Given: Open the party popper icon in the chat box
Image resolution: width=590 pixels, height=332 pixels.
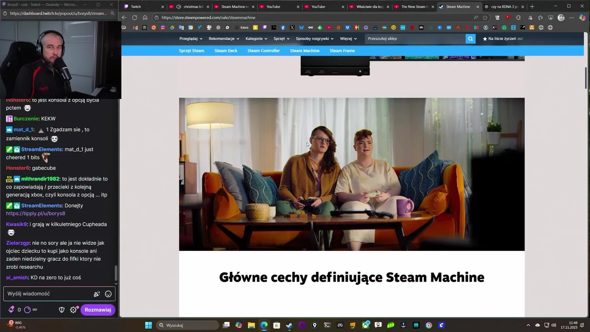Looking at the screenshot, I should point(97,294).
